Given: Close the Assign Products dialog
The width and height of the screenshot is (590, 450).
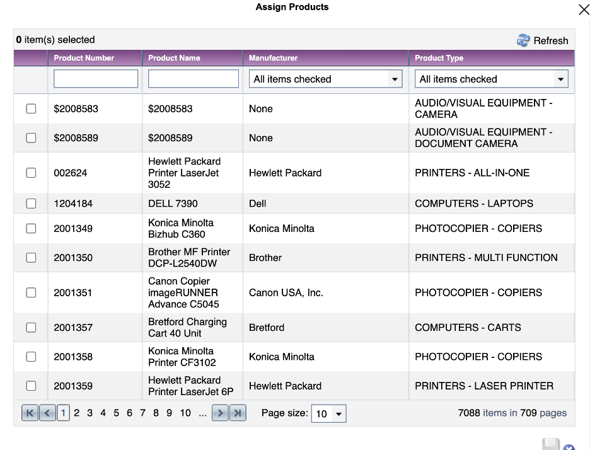Looking at the screenshot, I should click(x=584, y=9).
